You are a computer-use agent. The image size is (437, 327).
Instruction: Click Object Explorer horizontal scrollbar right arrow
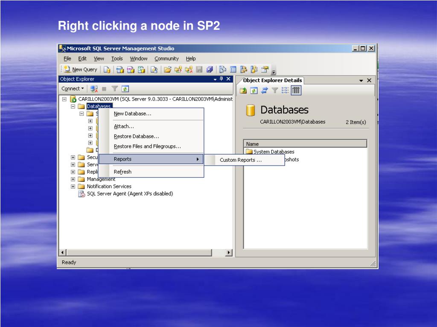click(x=229, y=252)
